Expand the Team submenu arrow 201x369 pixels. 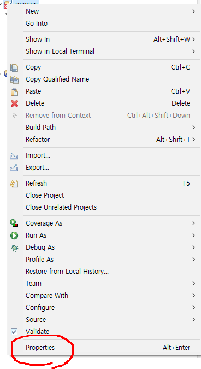click(194, 284)
